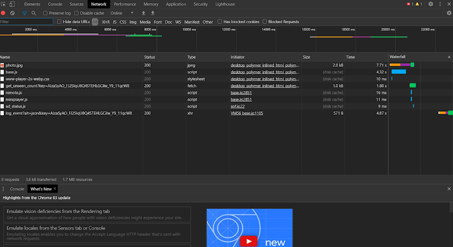Open drawer three-dot menu beside Console

tap(3, 189)
